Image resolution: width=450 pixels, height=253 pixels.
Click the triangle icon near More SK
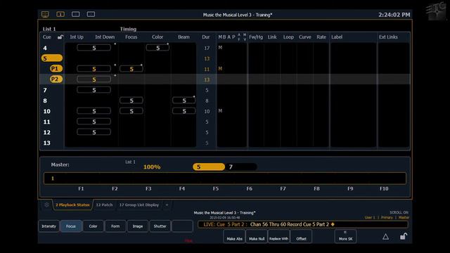(x=385, y=237)
